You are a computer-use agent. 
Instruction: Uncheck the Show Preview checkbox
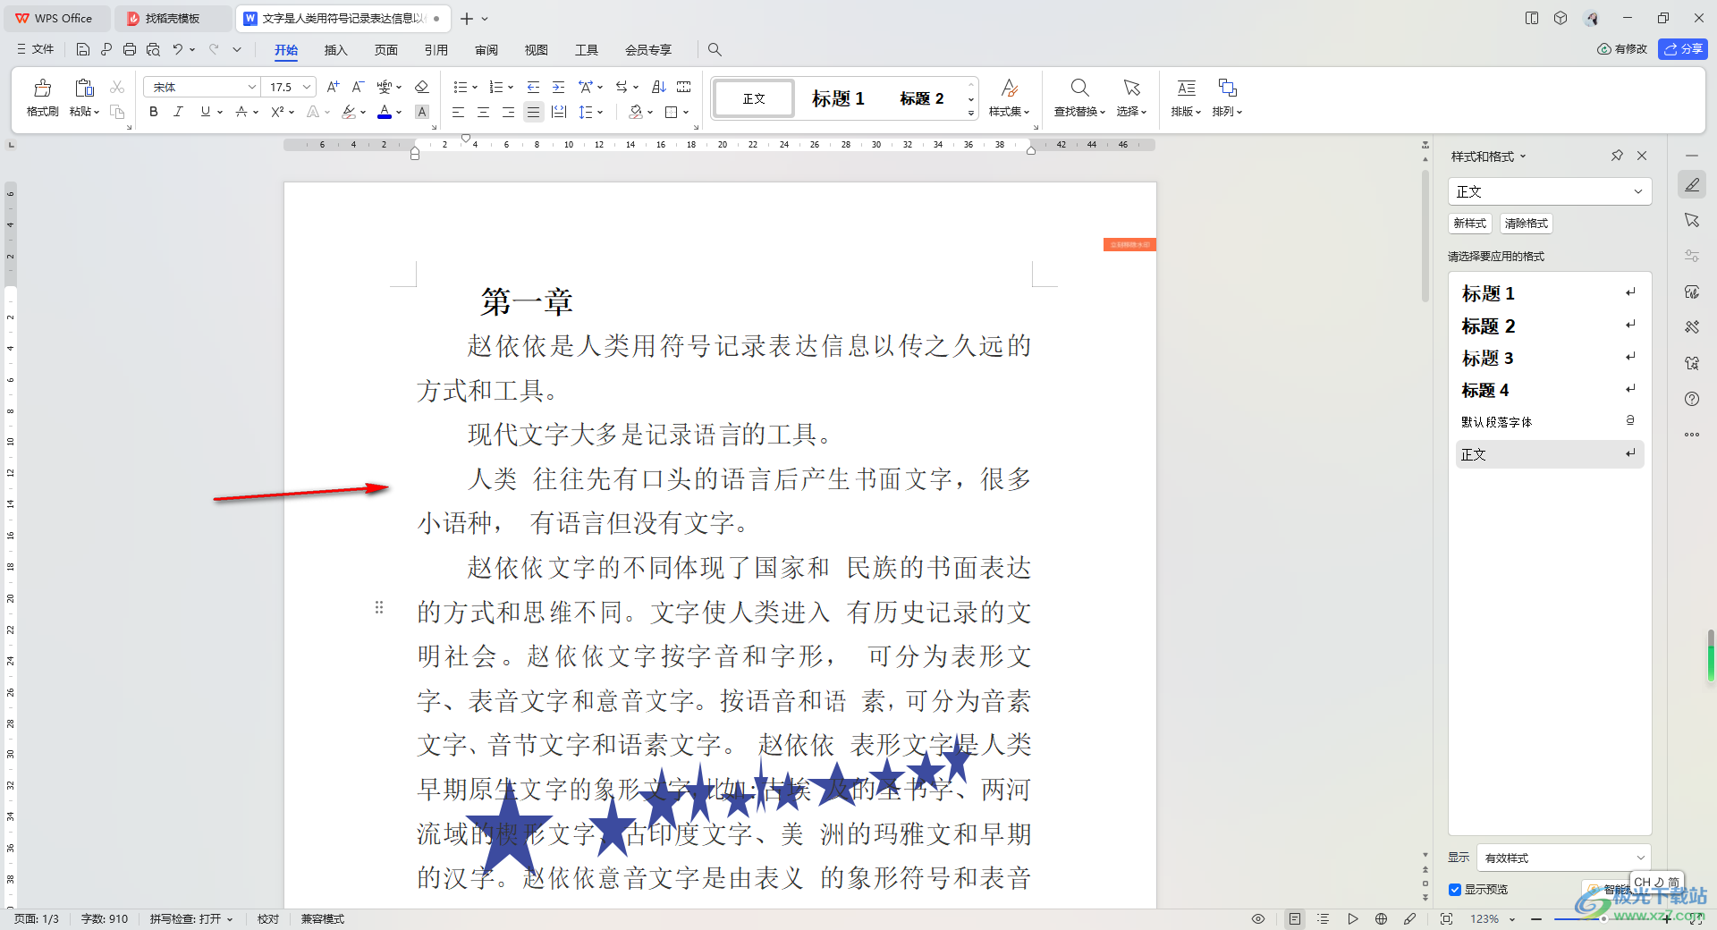tap(1455, 890)
